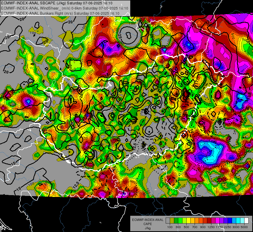Select the olive legend swatch after 100
This screenshot has height=232, width=253.
tap(172, 221)
